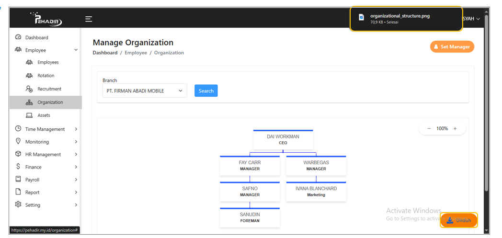The width and height of the screenshot is (502, 238).
Task: Click the Monitoring location pin icon
Action: click(x=18, y=142)
